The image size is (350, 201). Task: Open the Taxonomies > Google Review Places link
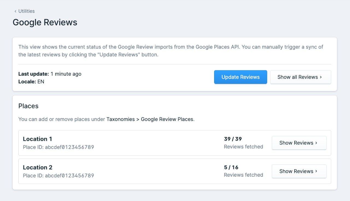click(x=150, y=119)
